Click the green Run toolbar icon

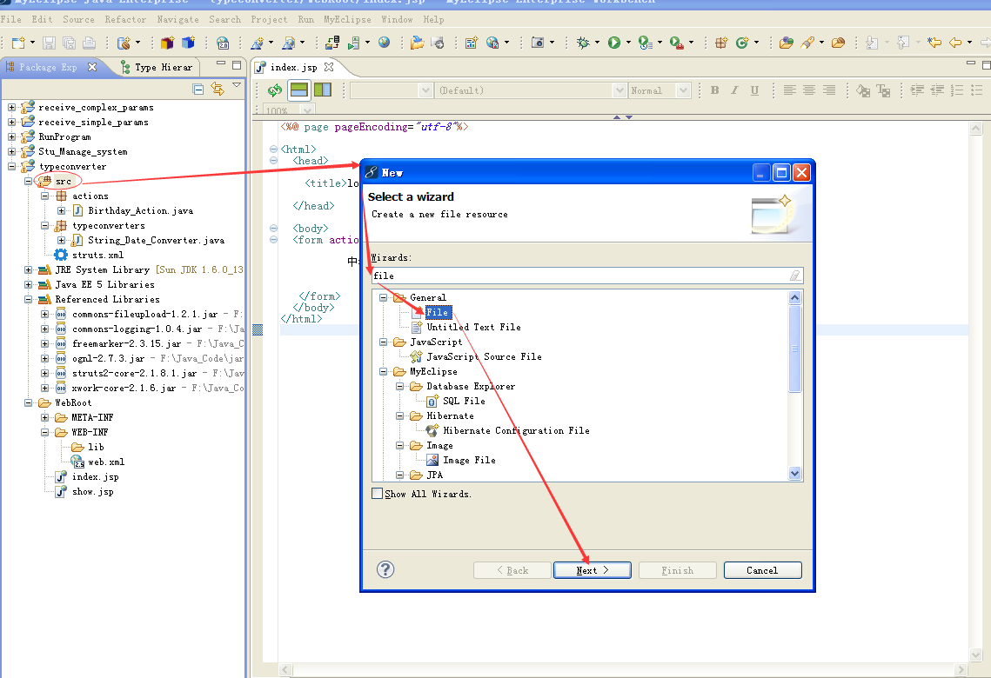pyautogui.click(x=613, y=43)
